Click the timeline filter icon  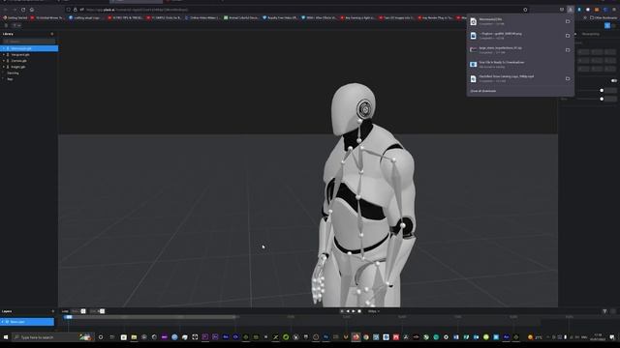click(604, 311)
